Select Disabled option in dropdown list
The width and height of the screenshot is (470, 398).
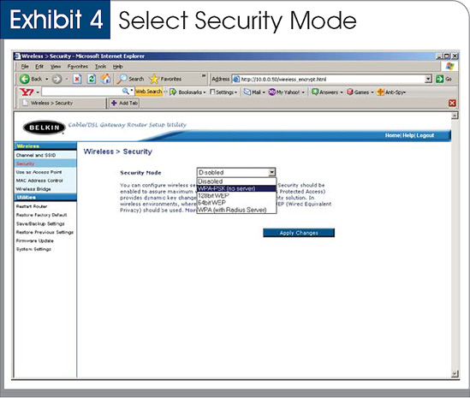tap(236, 181)
